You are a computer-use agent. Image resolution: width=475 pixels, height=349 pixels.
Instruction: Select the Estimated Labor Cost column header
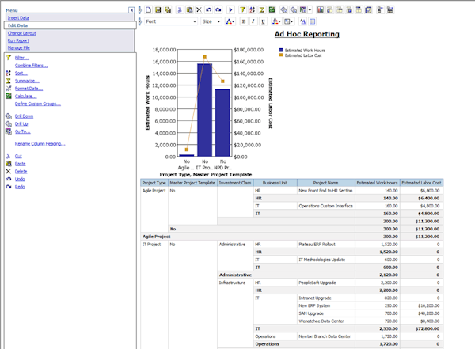(421, 183)
